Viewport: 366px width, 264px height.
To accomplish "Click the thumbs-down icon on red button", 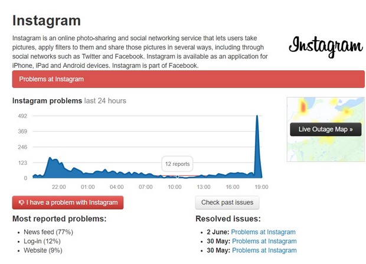I will (x=21, y=203).
